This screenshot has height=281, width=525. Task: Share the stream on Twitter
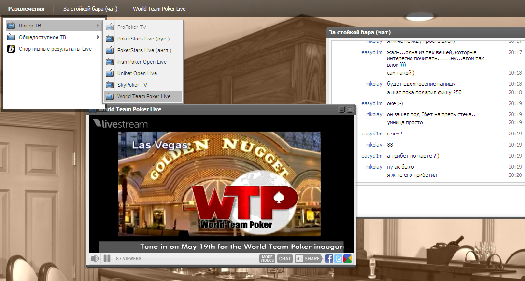(338, 259)
